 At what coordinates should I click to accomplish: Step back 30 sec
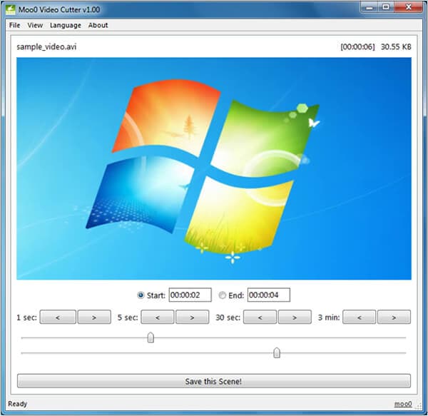tap(260, 318)
